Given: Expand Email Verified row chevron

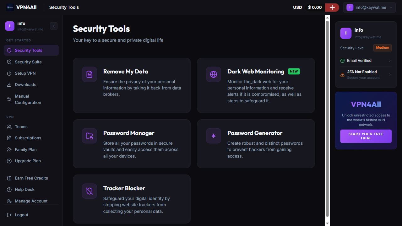Looking at the screenshot, I should tap(390, 61).
